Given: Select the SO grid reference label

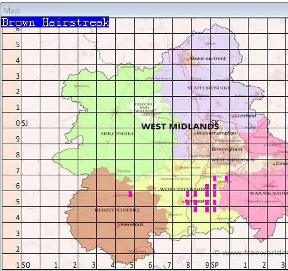Looking at the screenshot, I should [26, 265].
